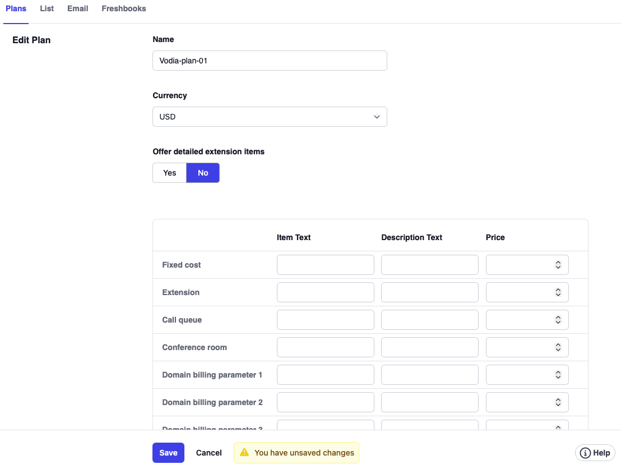Cancel editing the plan
Image resolution: width=621 pixels, height=469 pixels.
[x=208, y=453]
